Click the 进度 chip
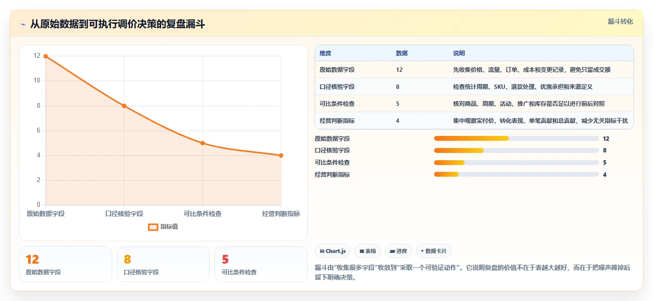653x301 pixels. pos(398,251)
